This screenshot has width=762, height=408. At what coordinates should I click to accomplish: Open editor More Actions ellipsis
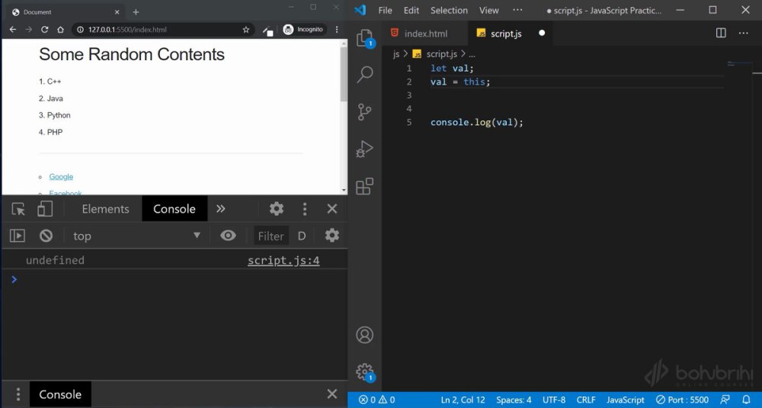pos(743,33)
